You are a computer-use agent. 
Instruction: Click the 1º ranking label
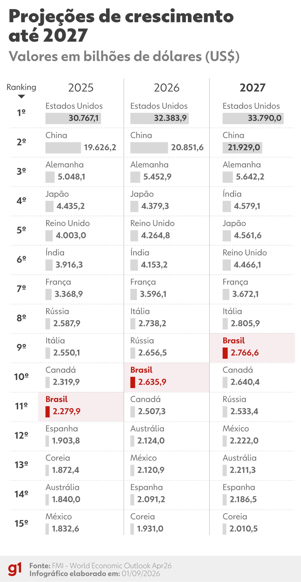coord(21,113)
